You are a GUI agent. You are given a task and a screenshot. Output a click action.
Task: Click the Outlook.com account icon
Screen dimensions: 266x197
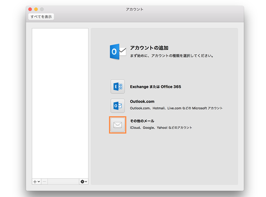click(118, 106)
